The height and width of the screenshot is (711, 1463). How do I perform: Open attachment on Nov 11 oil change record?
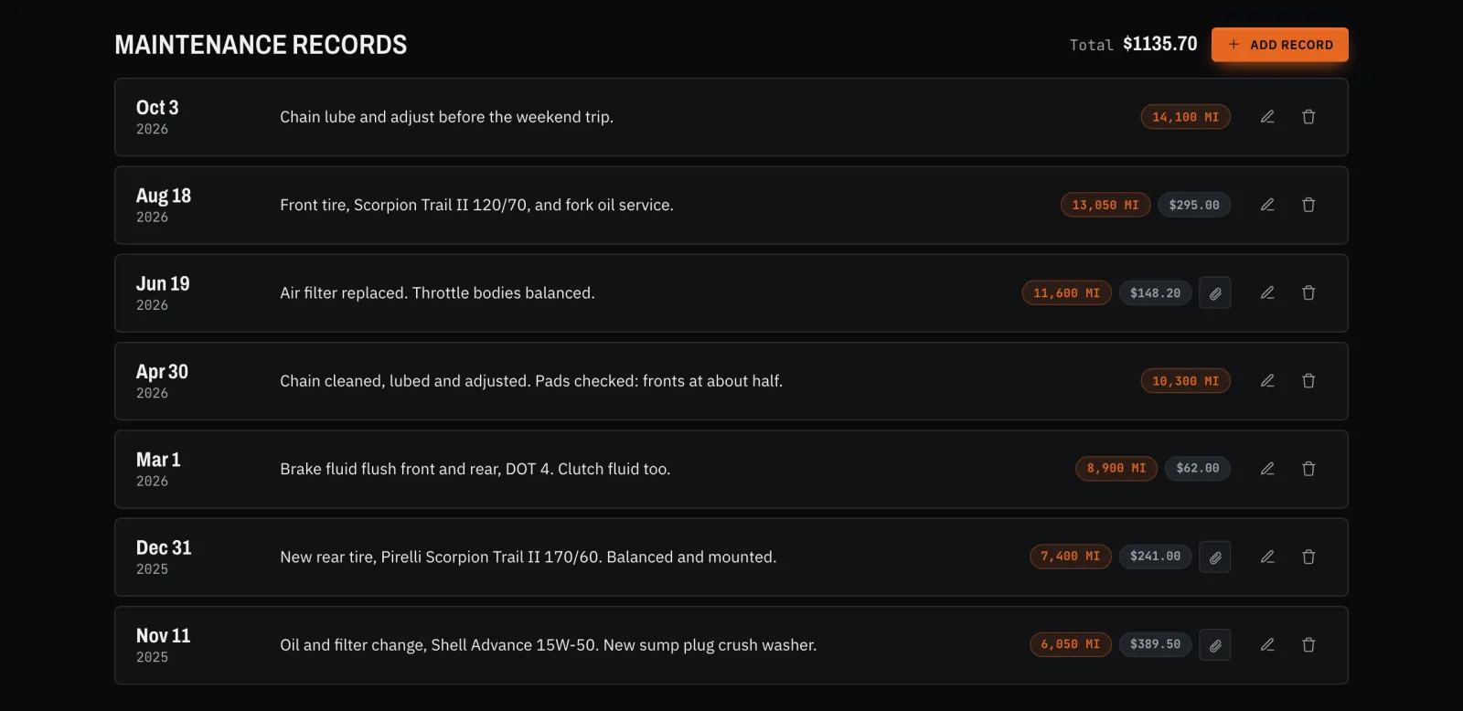pos(1215,645)
